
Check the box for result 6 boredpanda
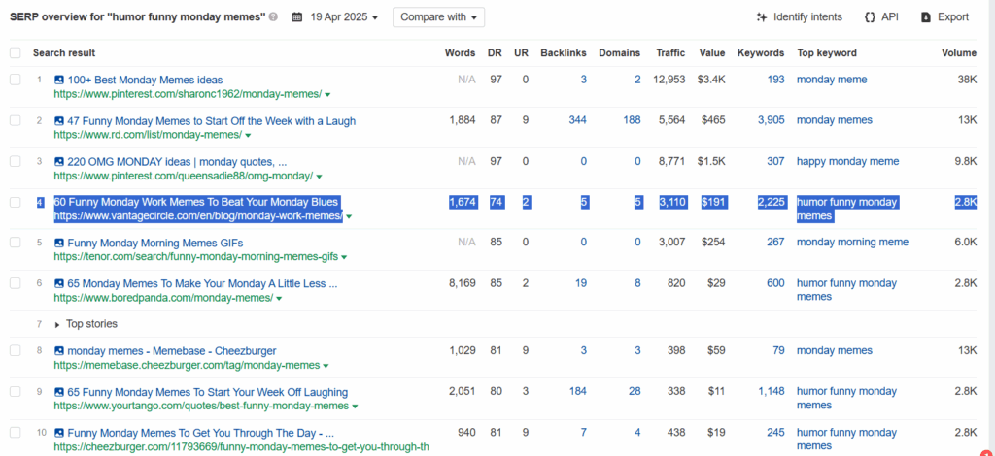pos(16,283)
